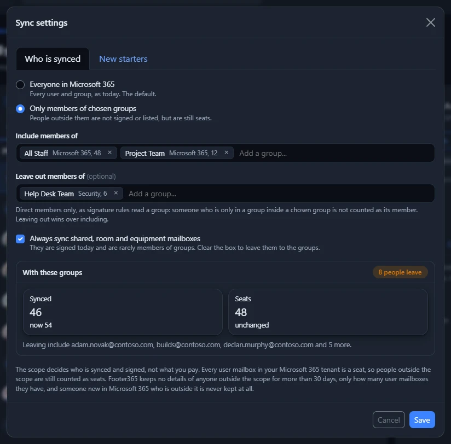Switch to the Who is synced tab

[x=53, y=59]
